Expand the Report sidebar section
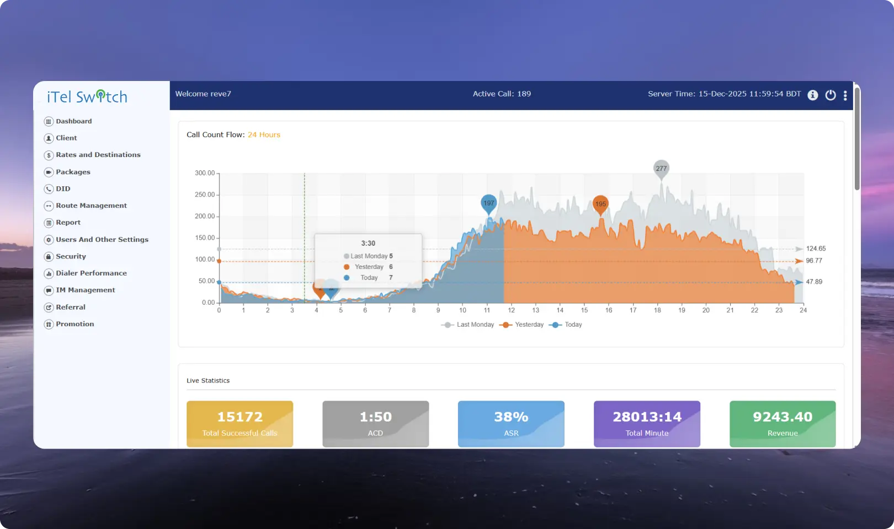This screenshot has height=529, width=894. point(68,223)
